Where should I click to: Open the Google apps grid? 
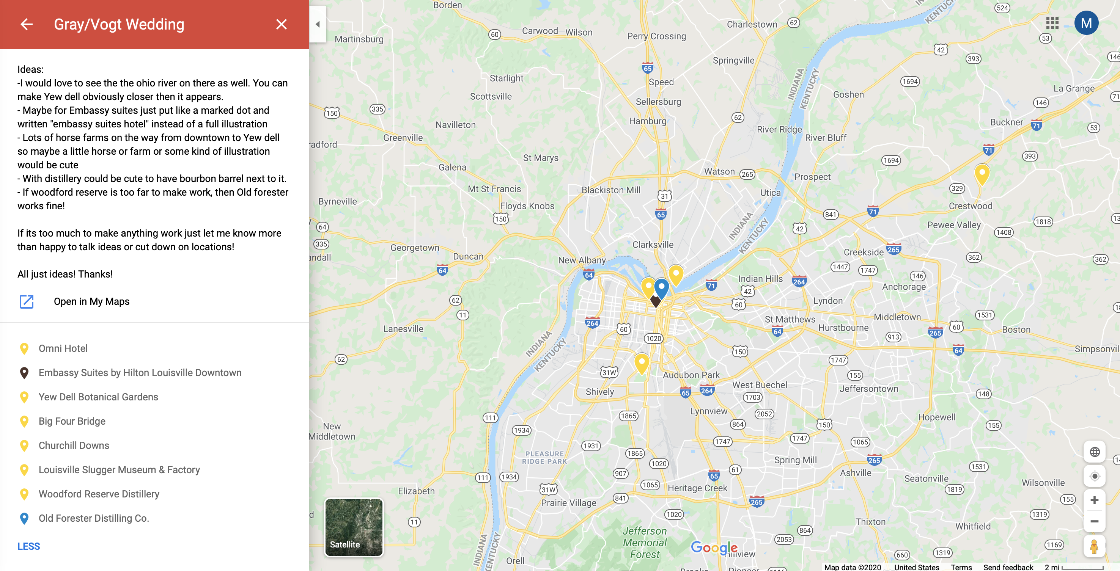click(1052, 23)
